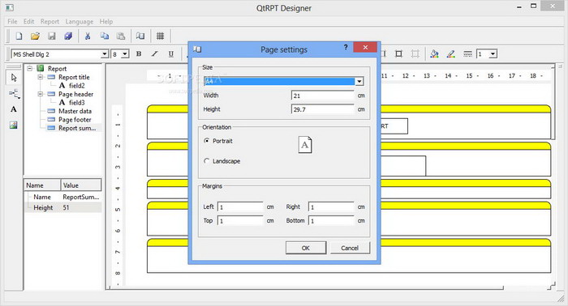Remove borders with the dashed frame icon
The height and width of the screenshot is (306, 568).
pos(415,53)
